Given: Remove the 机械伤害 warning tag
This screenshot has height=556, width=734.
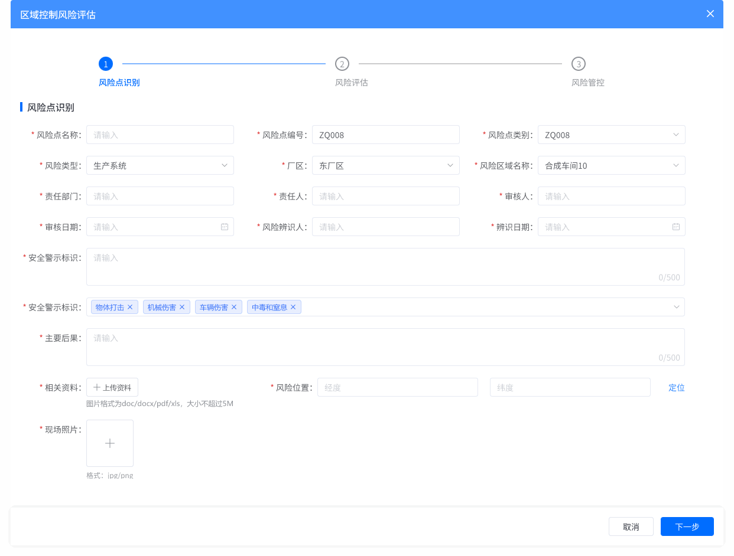Looking at the screenshot, I should 182,306.
